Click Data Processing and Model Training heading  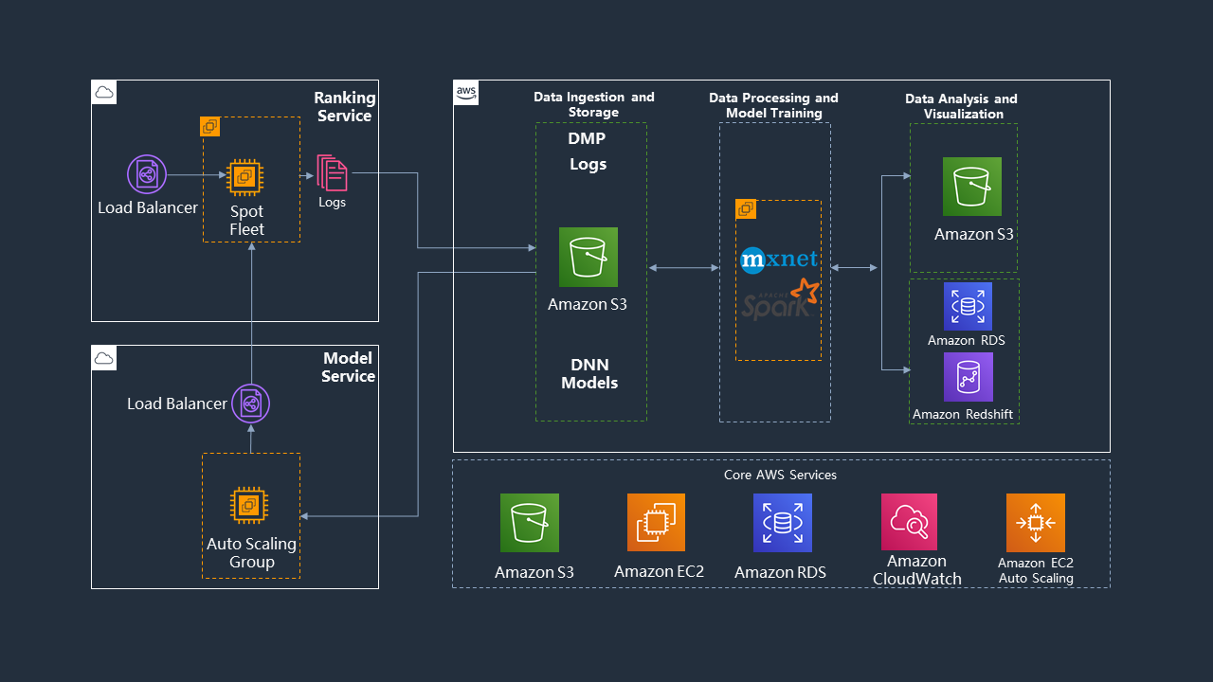click(774, 105)
